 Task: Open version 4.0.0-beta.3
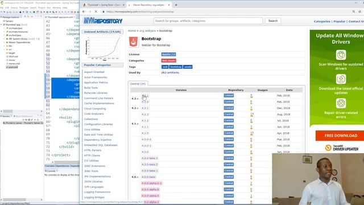(x=150, y=158)
